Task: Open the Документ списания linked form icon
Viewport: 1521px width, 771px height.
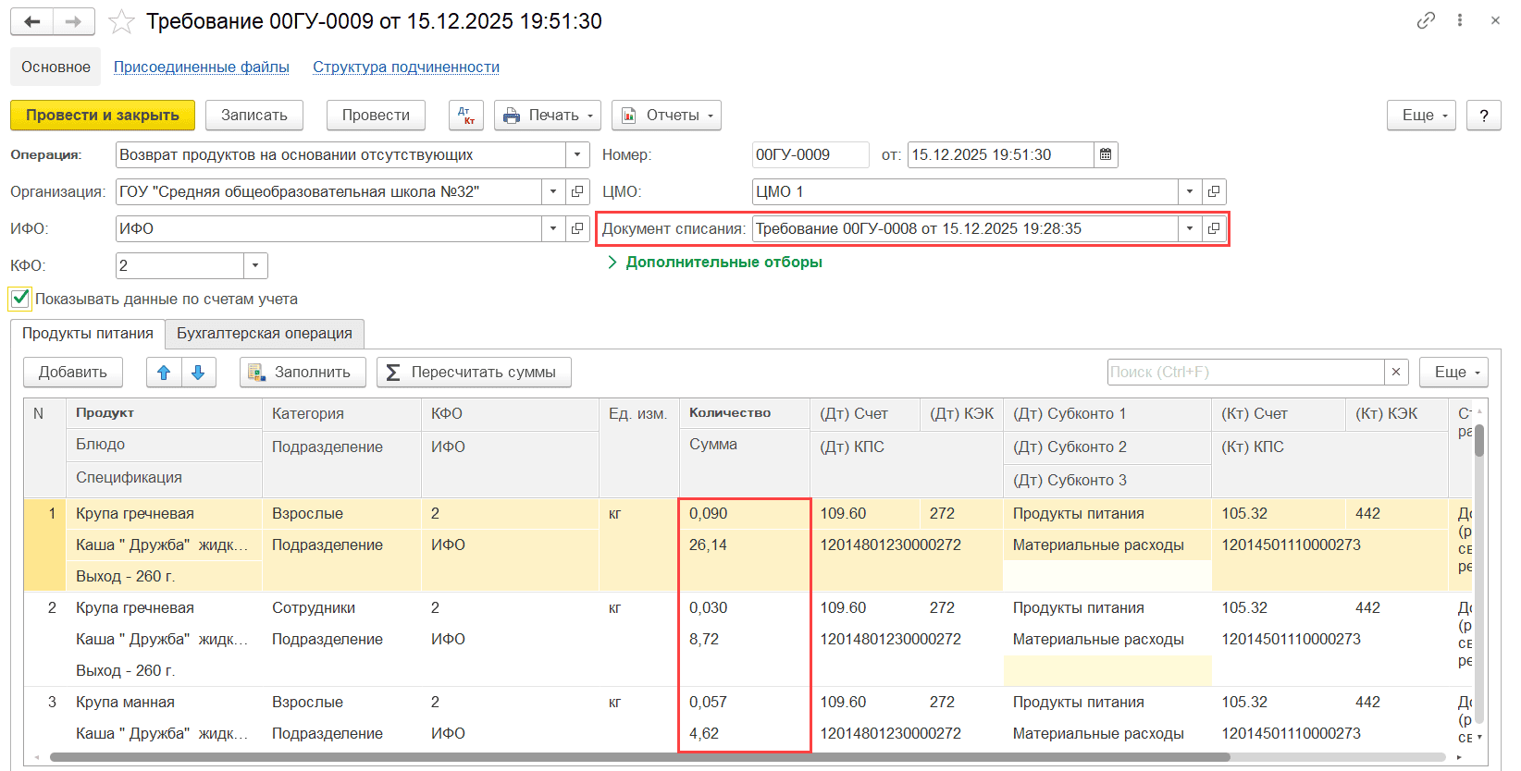Action: pos(1214,229)
